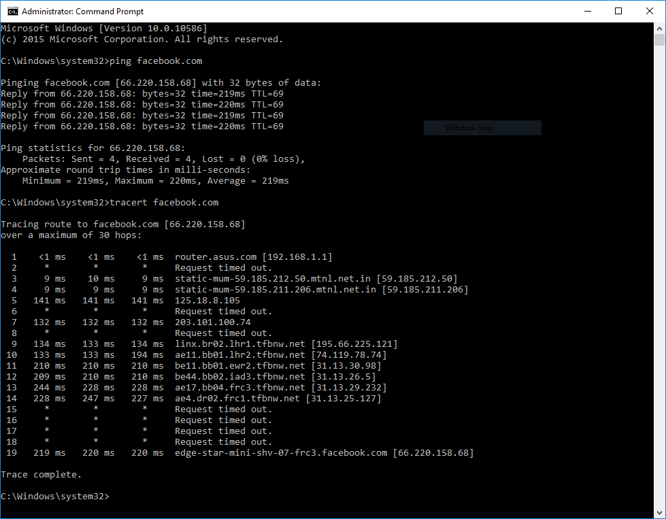Image resolution: width=666 pixels, height=519 pixels.
Task: Click the 'Packets: Sent = 4' line
Action: [163, 159]
